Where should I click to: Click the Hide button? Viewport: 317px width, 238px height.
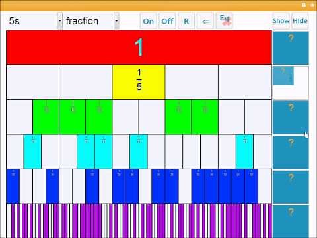coord(300,21)
